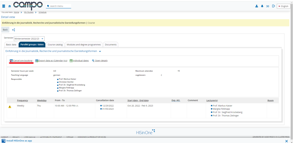Collapse the course title section chevron
293x143 pixels.
click(x=100, y=51)
